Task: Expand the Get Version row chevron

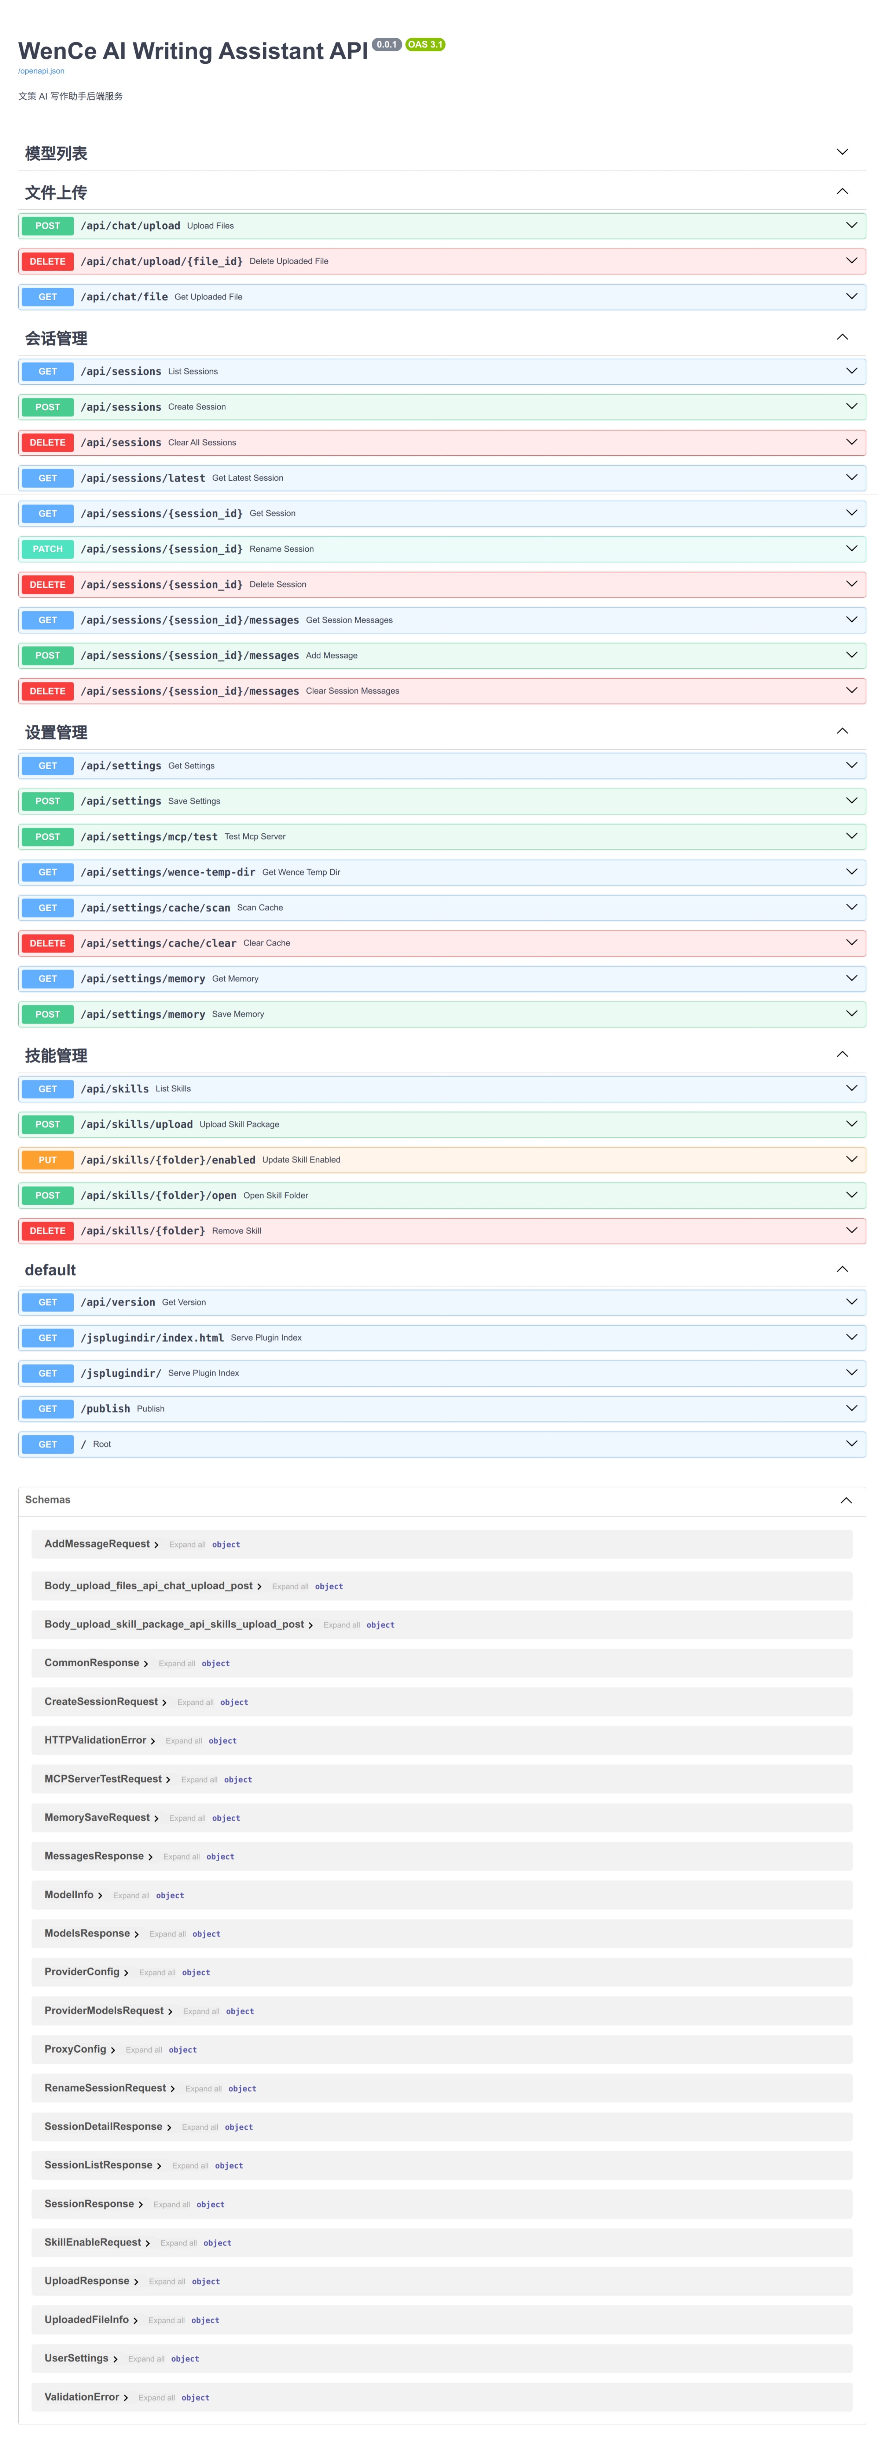Action: click(851, 1301)
